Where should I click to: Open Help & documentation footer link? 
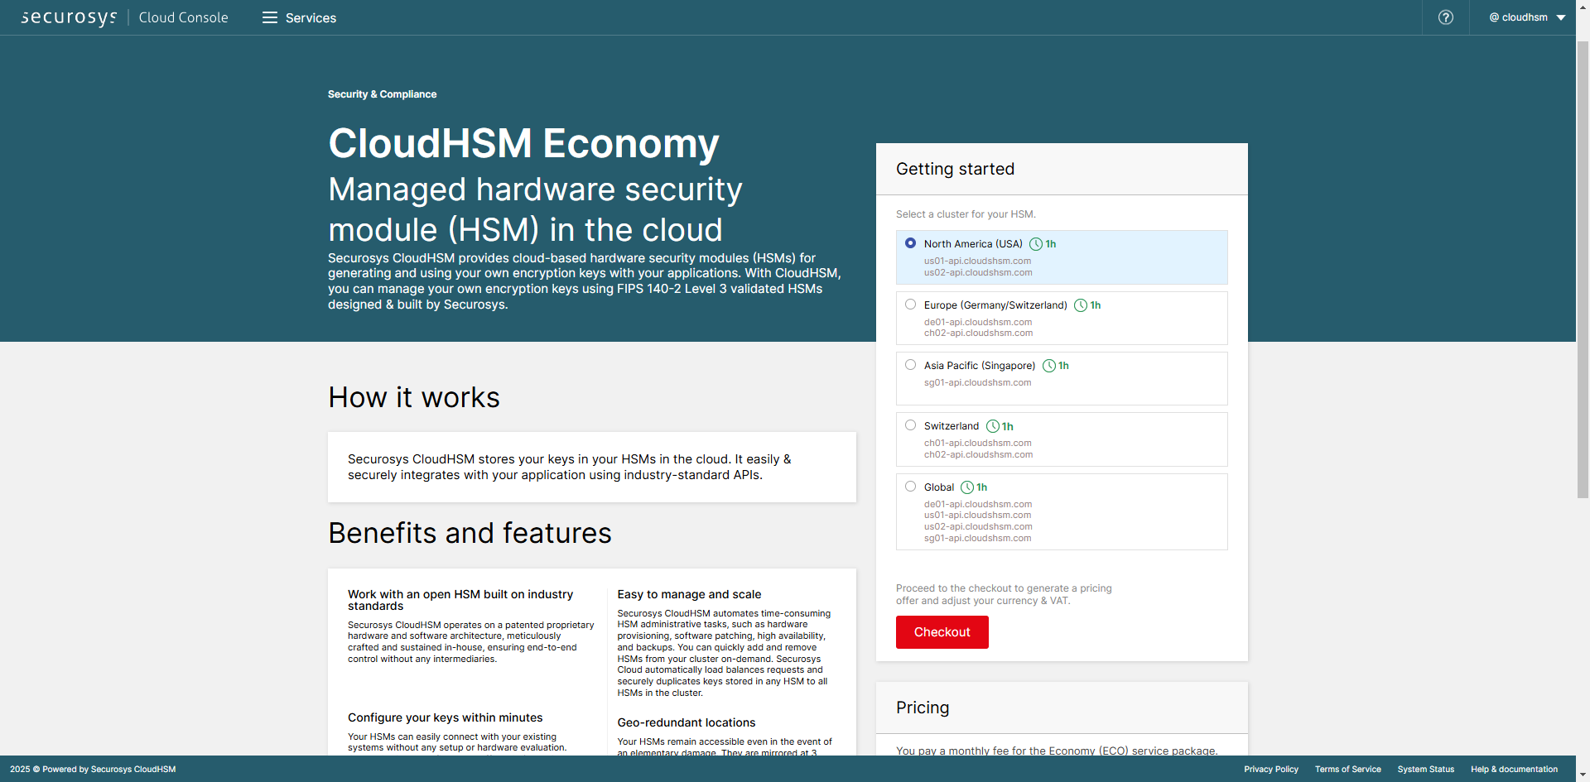[1514, 770]
